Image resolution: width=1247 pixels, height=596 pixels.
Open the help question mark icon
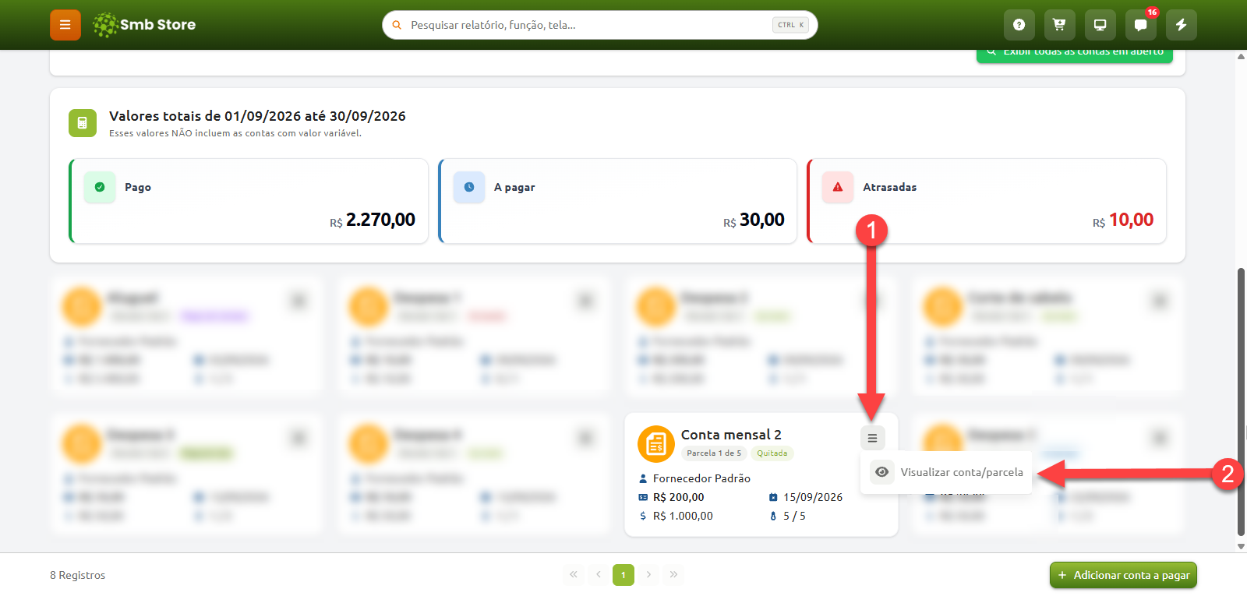1019,25
